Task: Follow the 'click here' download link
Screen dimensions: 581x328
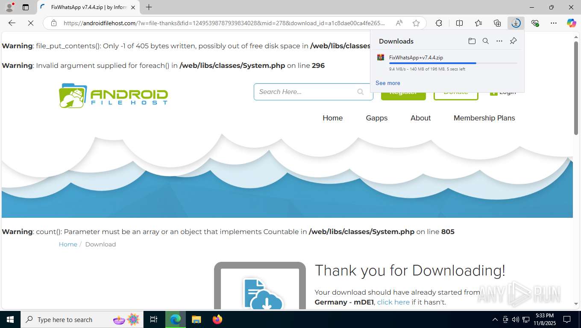Action: [393, 302]
